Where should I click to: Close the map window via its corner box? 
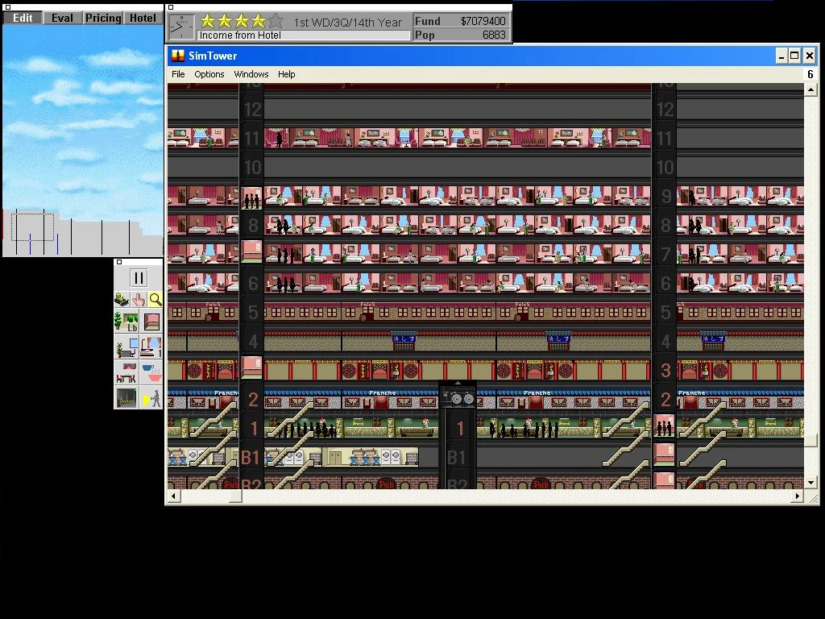click(x=7, y=7)
